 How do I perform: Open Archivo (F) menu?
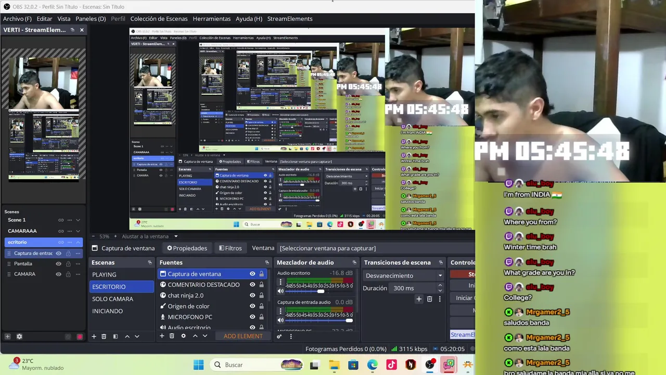click(17, 19)
